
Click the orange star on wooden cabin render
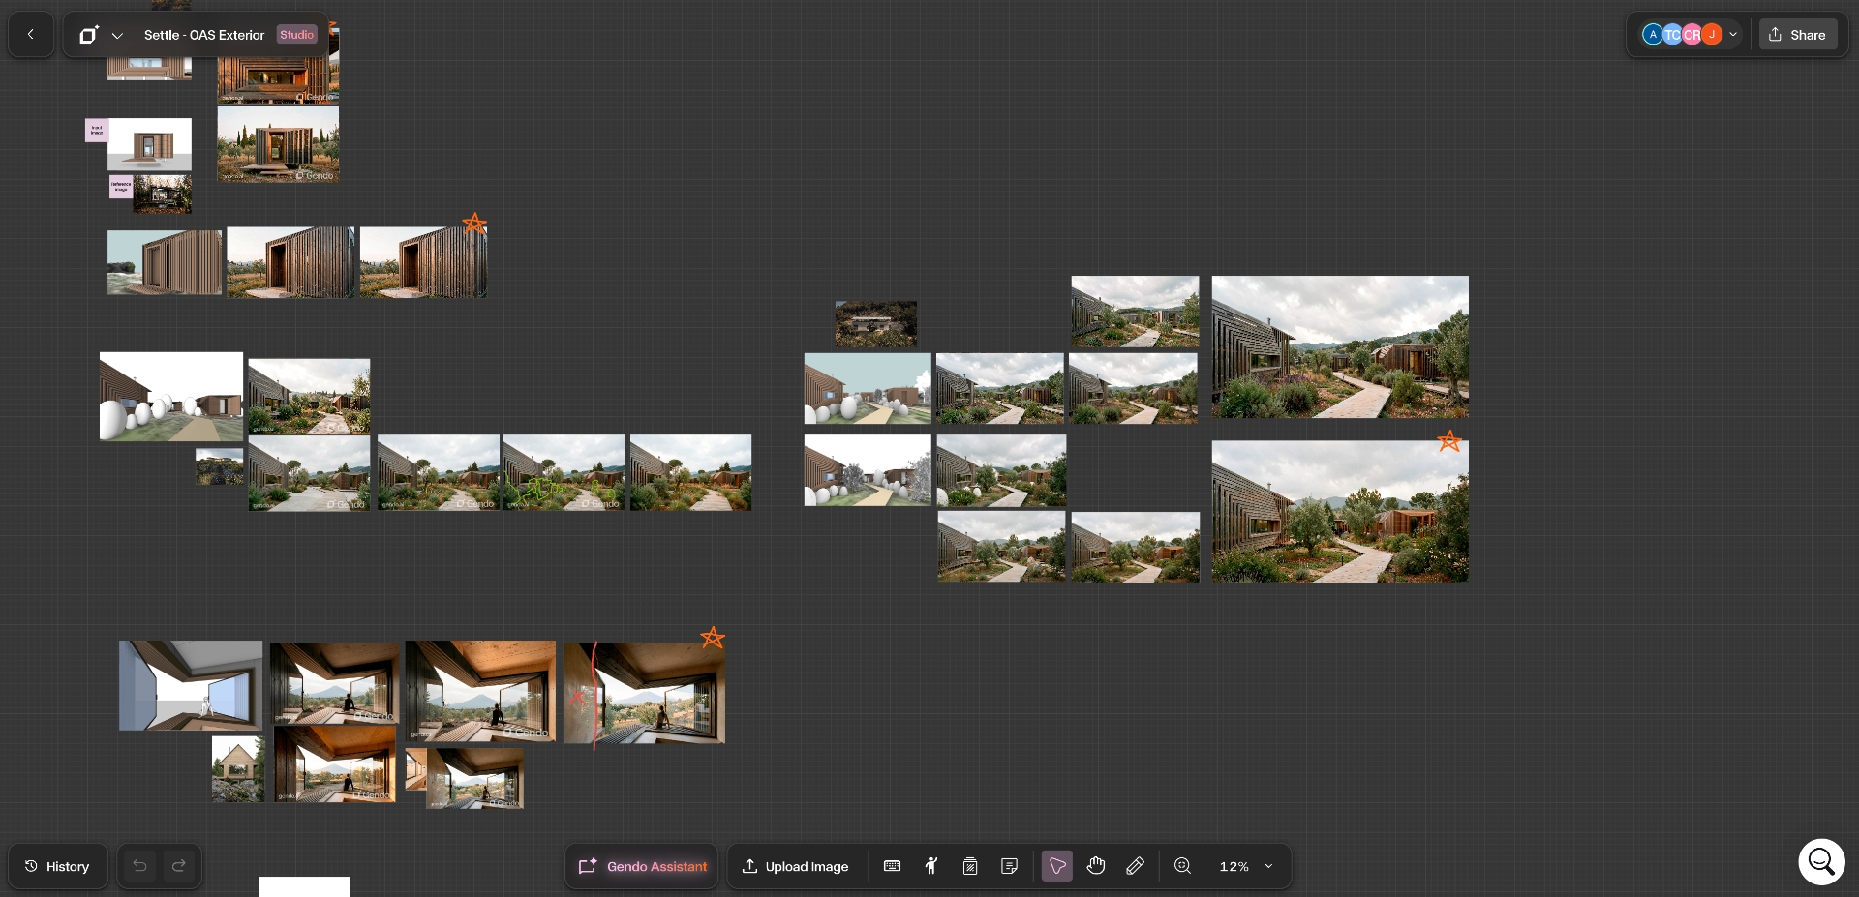474,224
